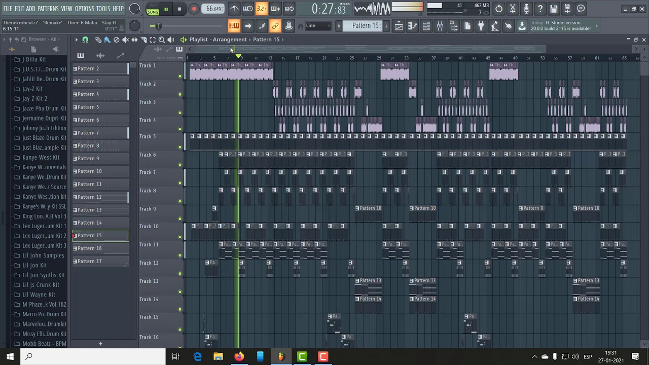Viewport: 649px width, 365px height.
Task: Open the project picker file icon
Action: [467, 26]
